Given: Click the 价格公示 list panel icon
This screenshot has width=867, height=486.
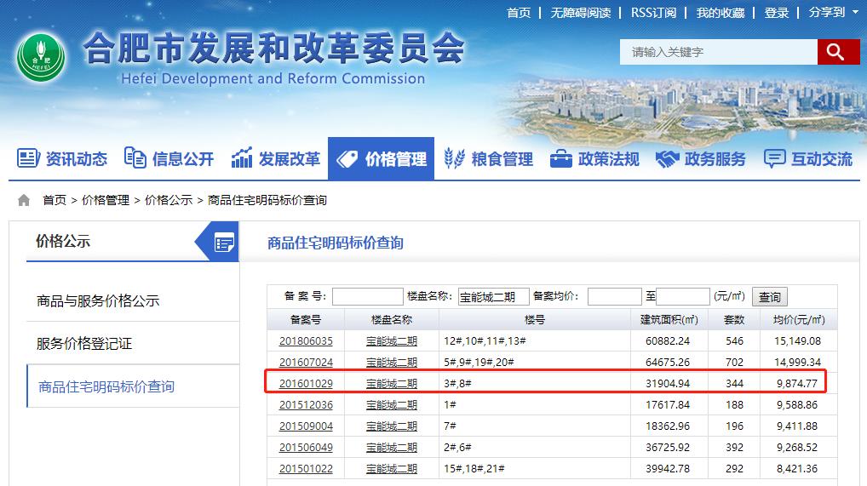Looking at the screenshot, I should click(x=224, y=243).
